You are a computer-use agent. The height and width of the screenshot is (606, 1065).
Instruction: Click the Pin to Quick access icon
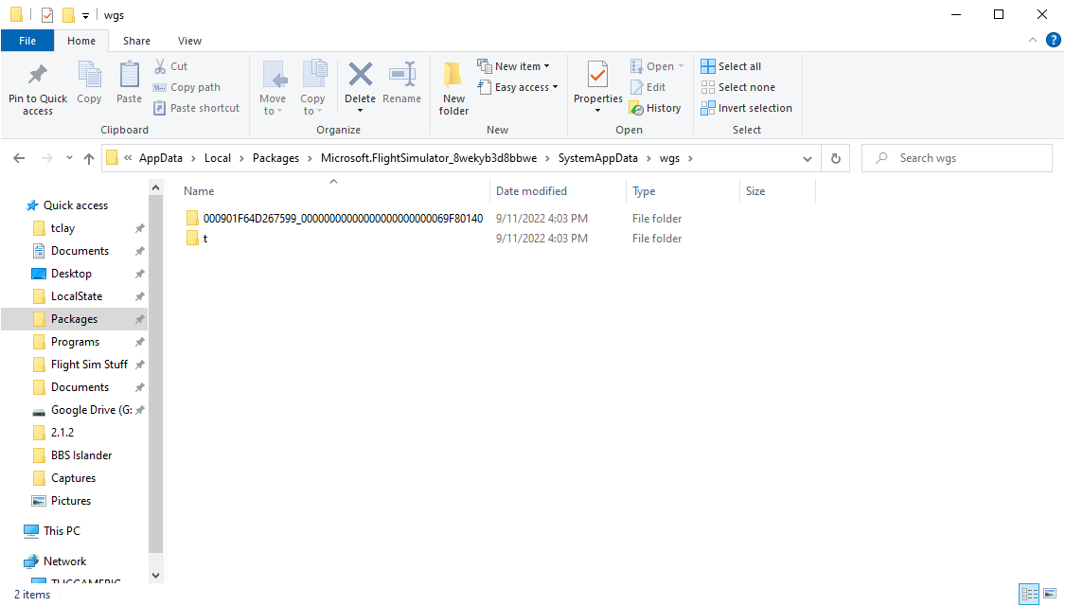tap(38, 76)
